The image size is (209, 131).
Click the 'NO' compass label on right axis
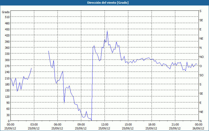[x=201, y=57]
